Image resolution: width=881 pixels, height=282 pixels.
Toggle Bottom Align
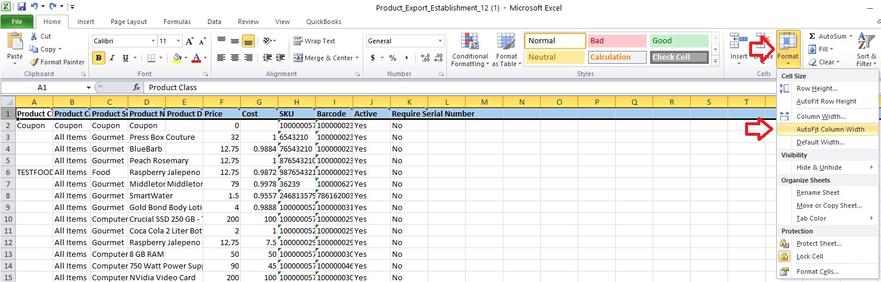(248, 41)
